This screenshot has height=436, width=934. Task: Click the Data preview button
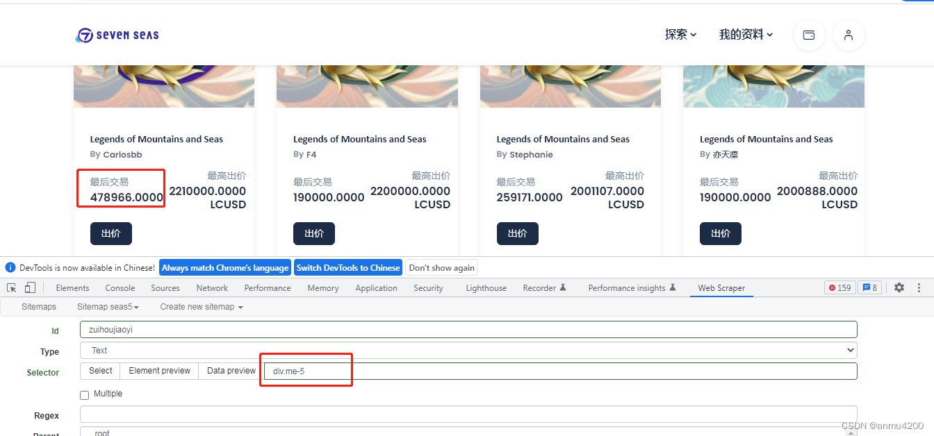231,371
